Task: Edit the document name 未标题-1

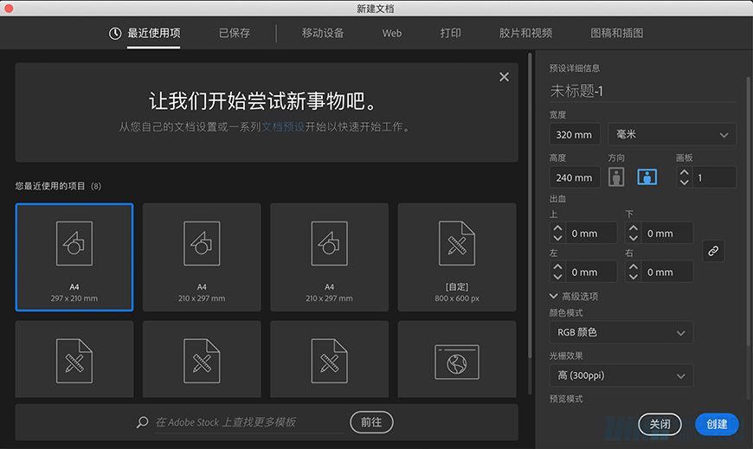Action: pyautogui.click(x=642, y=91)
